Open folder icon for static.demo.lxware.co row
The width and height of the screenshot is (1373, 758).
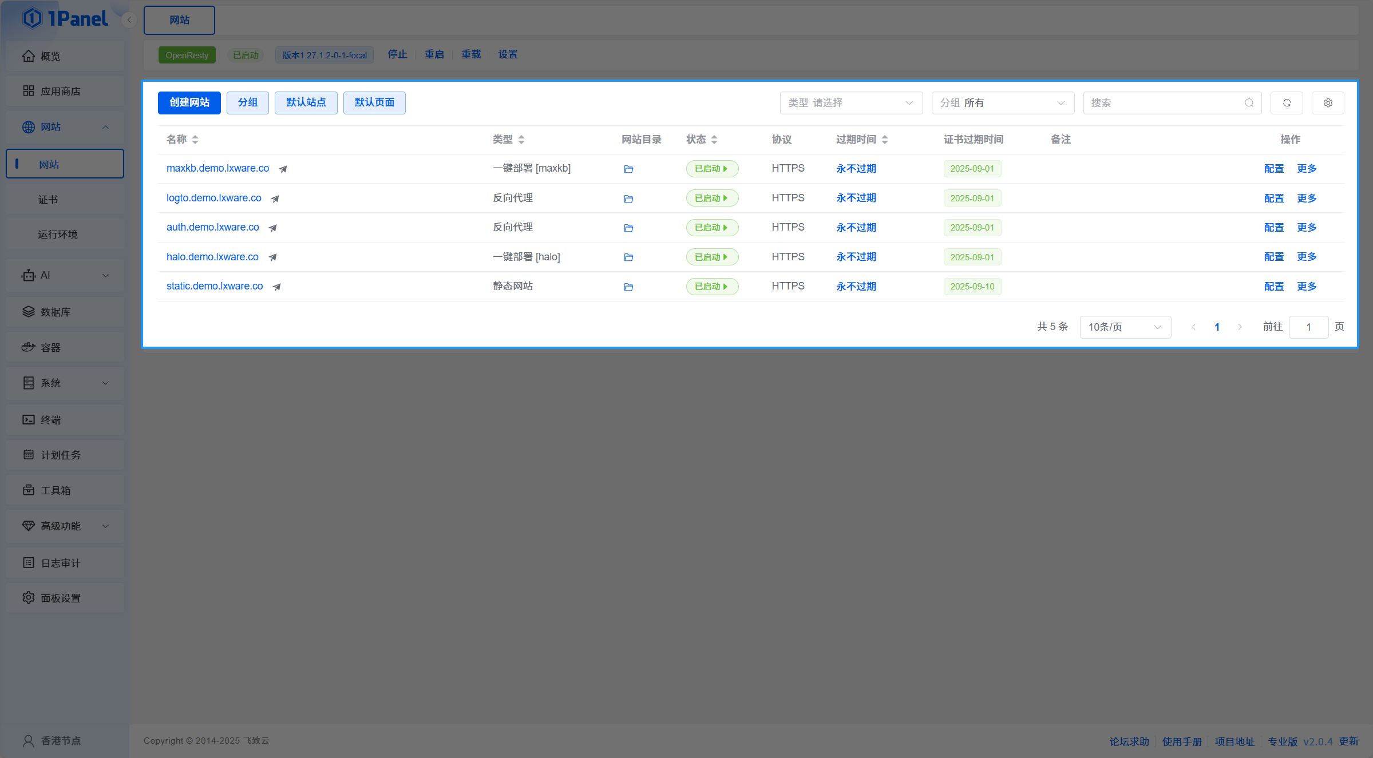[628, 287]
